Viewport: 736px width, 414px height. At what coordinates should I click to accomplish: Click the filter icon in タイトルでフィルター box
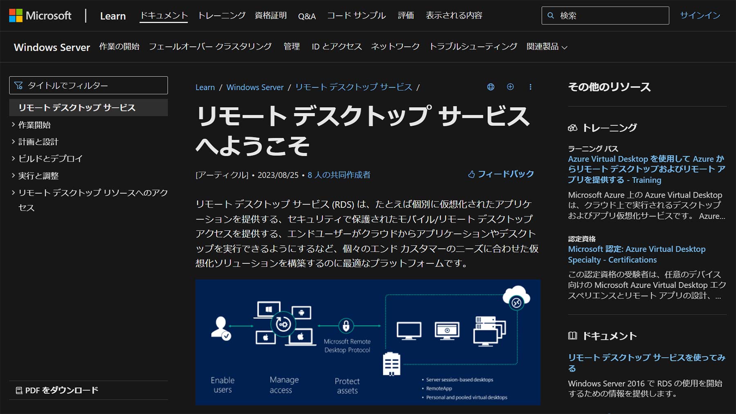tap(18, 85)
